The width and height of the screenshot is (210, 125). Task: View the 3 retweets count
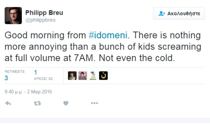click(6, 78)
